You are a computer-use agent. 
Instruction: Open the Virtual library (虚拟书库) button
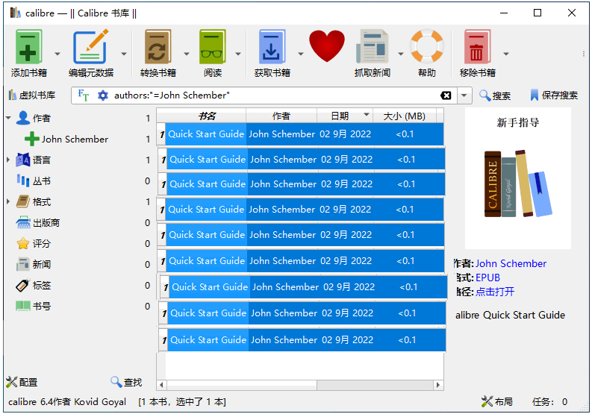[x=32, y=95]
